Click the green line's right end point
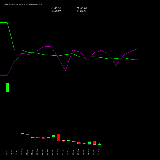This screenshot has height=160, width=160. (x=138, y=59)
